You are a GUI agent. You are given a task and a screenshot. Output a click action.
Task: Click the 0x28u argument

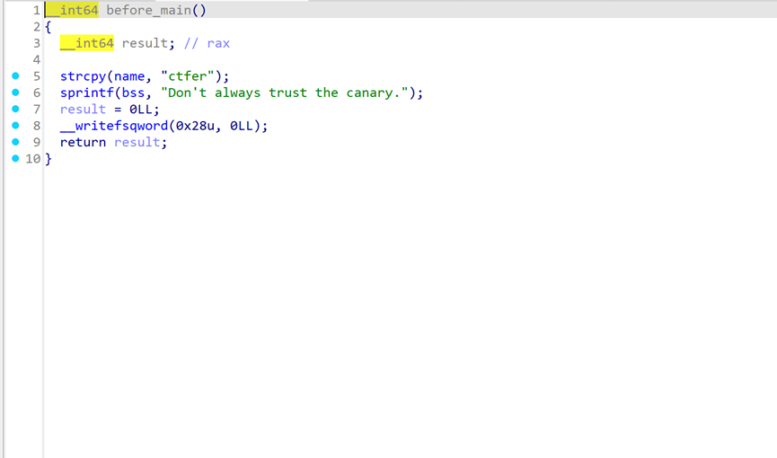point(195,126)
